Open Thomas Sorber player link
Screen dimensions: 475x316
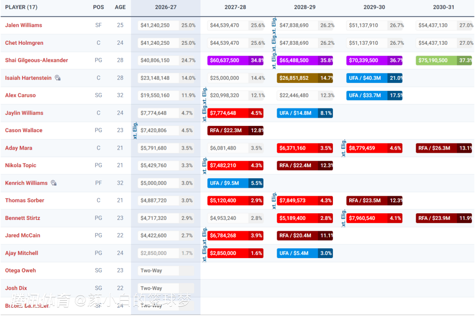pos(25,201)
